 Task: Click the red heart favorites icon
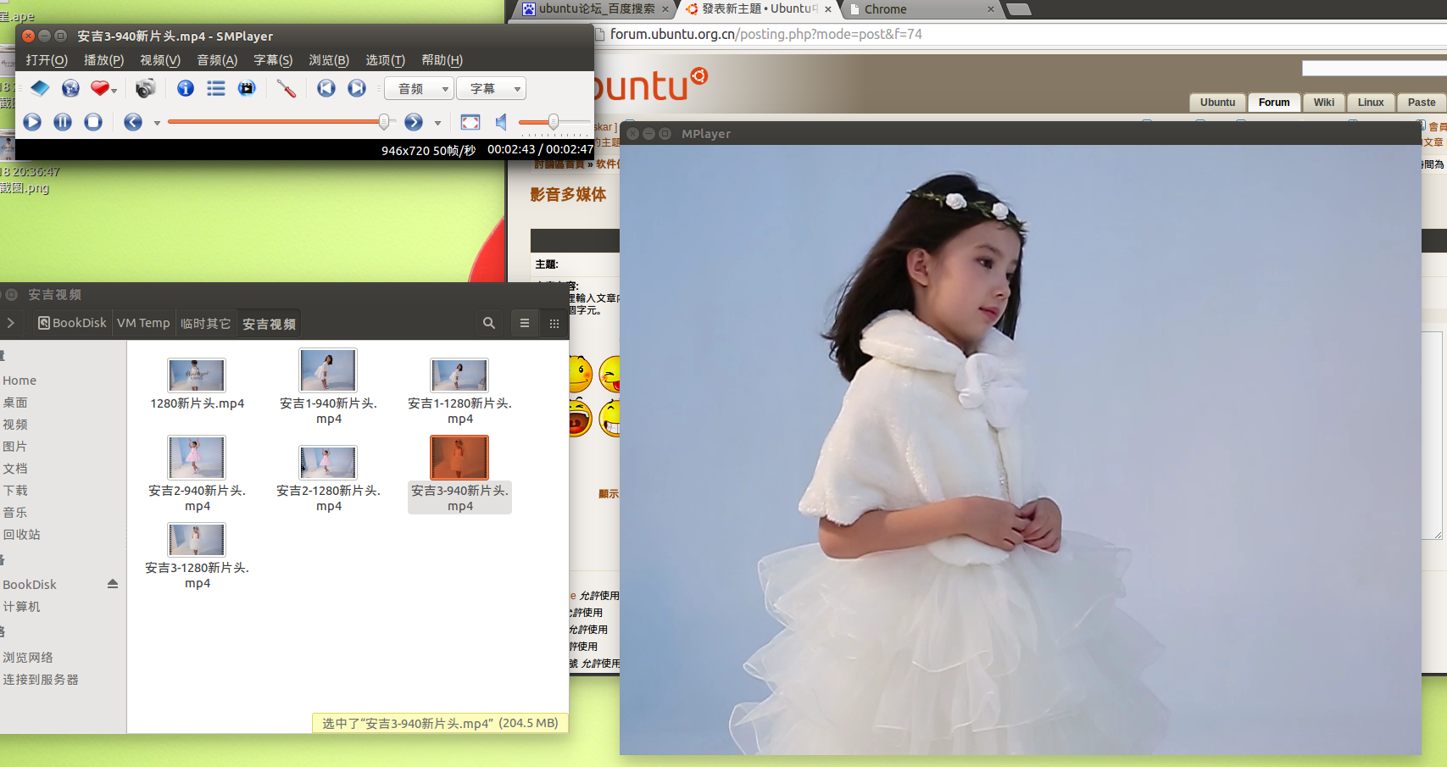[x=100, y=88]
